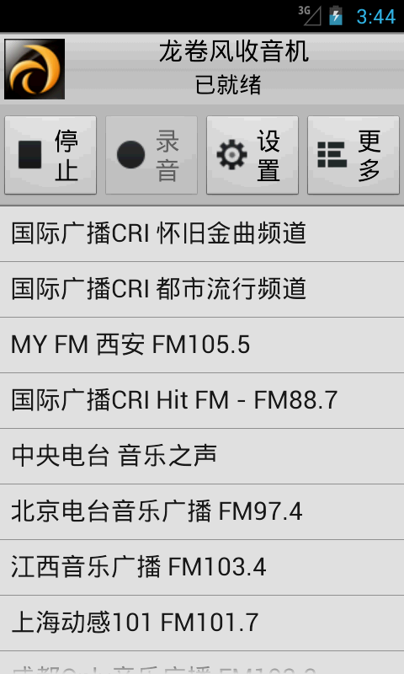This screenshot has width=404, height=674.
Task: Choose 国际广播CRI Hit FM - FM88.7
Action: (x=202, y=401)
